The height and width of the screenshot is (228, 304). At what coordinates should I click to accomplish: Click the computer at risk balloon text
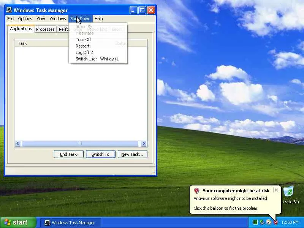[x=236, y=191]
